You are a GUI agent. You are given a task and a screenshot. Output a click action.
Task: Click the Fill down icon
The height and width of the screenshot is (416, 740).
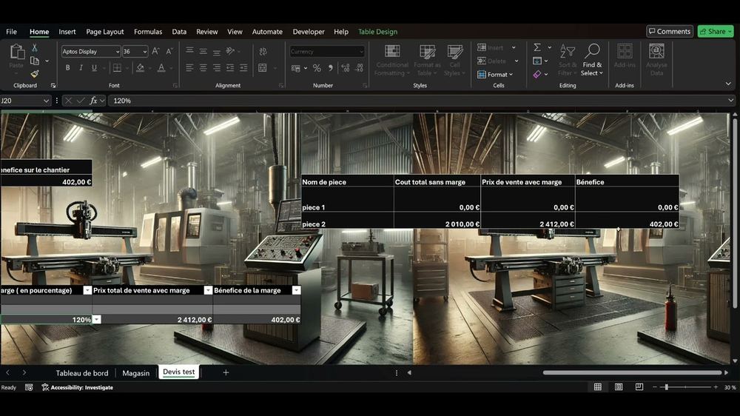[x=537, y=61]
